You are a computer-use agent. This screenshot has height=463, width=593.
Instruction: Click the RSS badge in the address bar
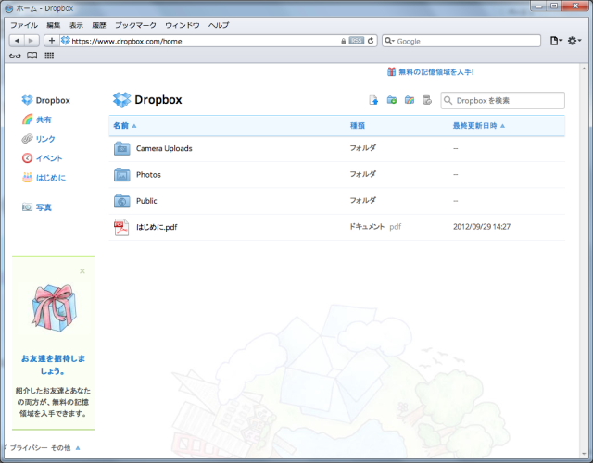pos(356,41)
